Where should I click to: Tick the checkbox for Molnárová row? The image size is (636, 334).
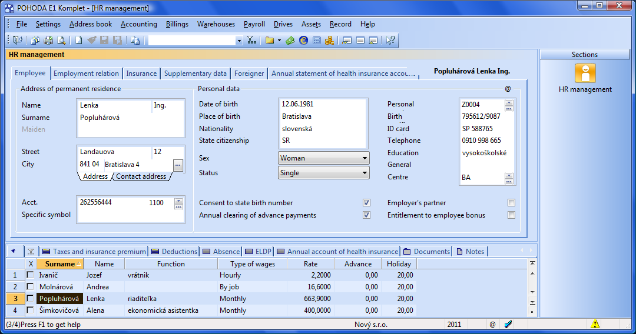pyautogui.click(x=30, y=286)
